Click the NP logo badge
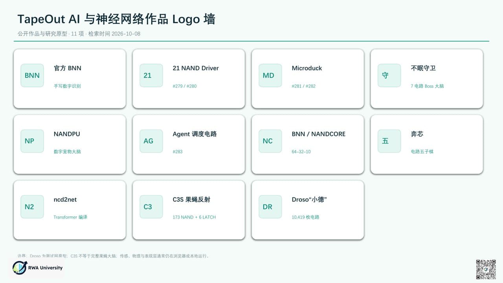This screenshot has width=503, height=283. [x=32, y=141]
